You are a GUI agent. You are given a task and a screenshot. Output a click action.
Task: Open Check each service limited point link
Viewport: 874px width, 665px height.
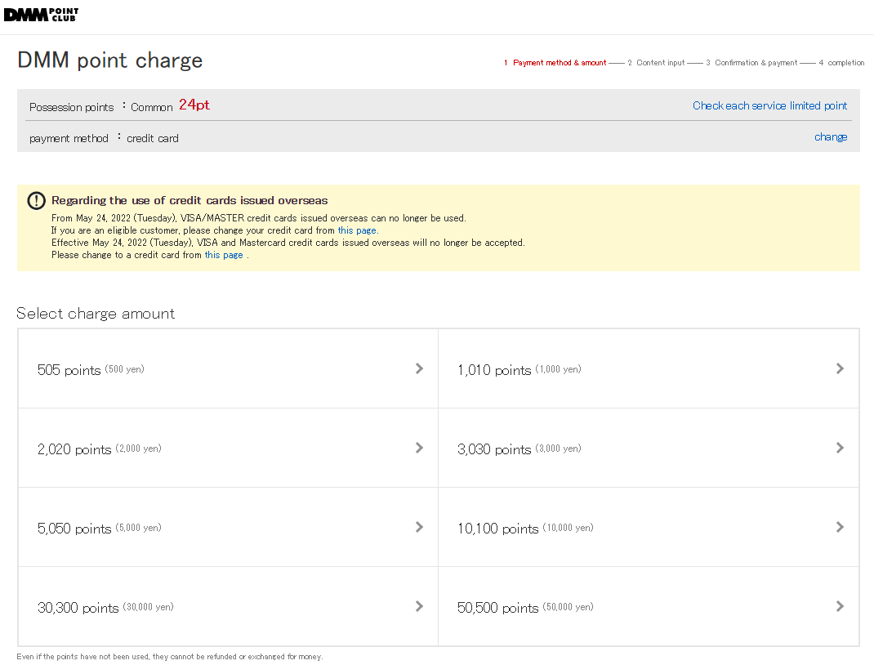[769, 105]
